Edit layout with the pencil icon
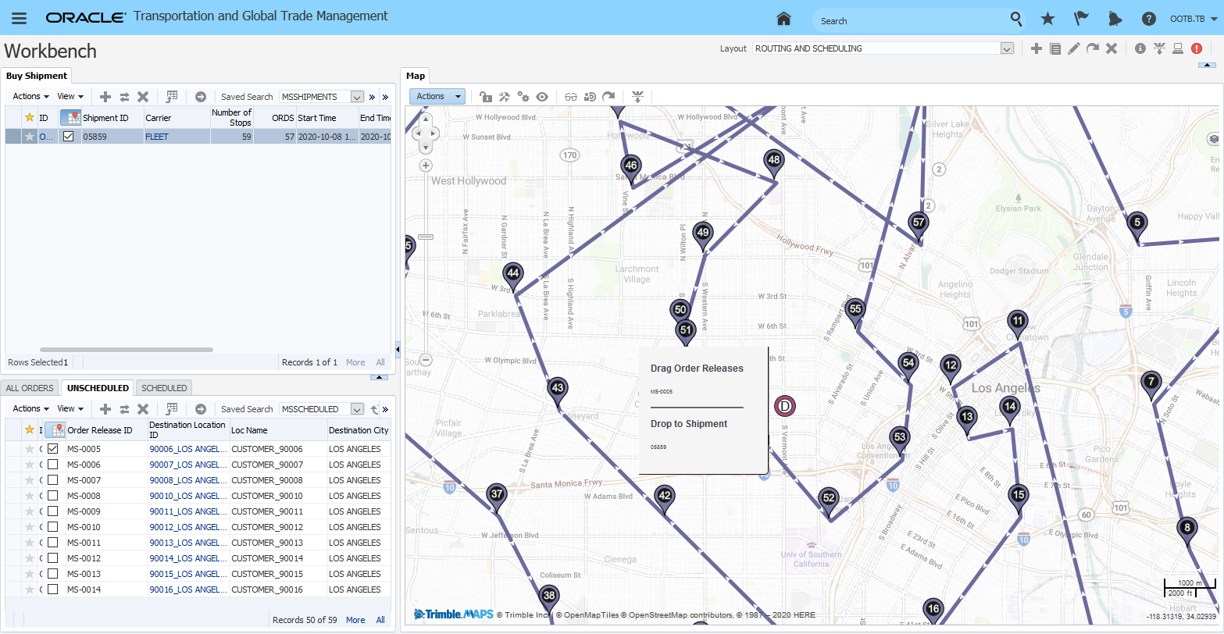Viewport: 1224px width, 634px height. (1074, 48)
